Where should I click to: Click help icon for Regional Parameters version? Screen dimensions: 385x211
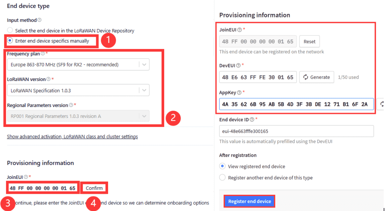[x=71, y=105]
